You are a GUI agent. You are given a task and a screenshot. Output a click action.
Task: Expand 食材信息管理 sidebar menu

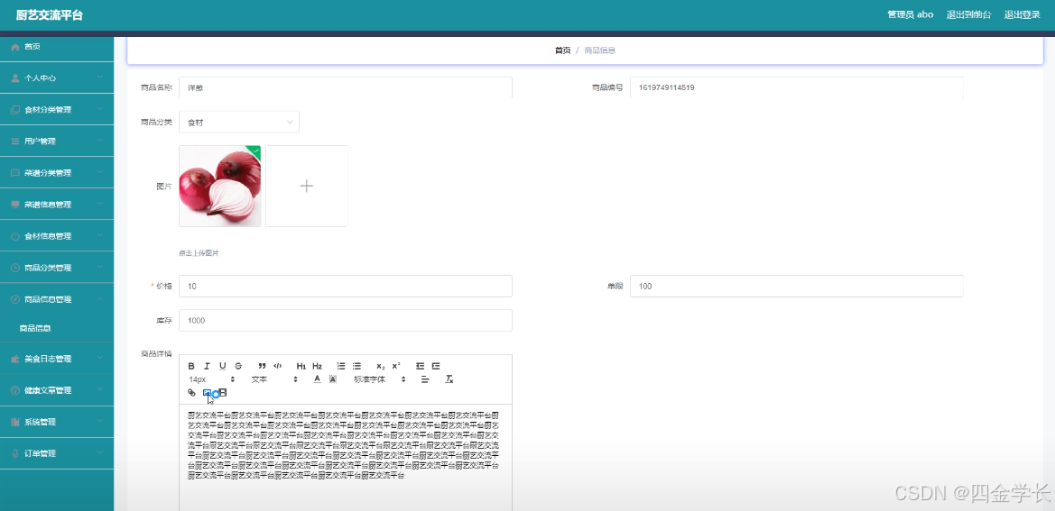point(57,236)
